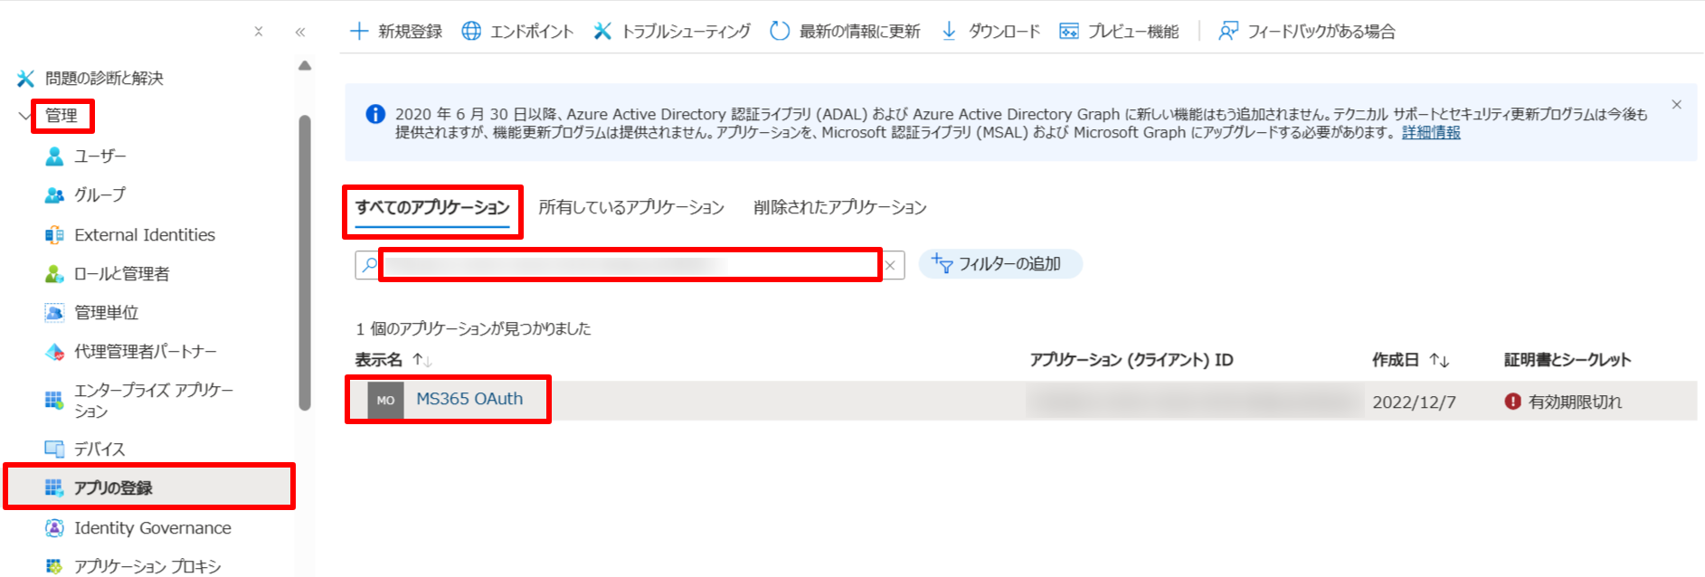Click the フィードバック person icon

click(1228, 31)
